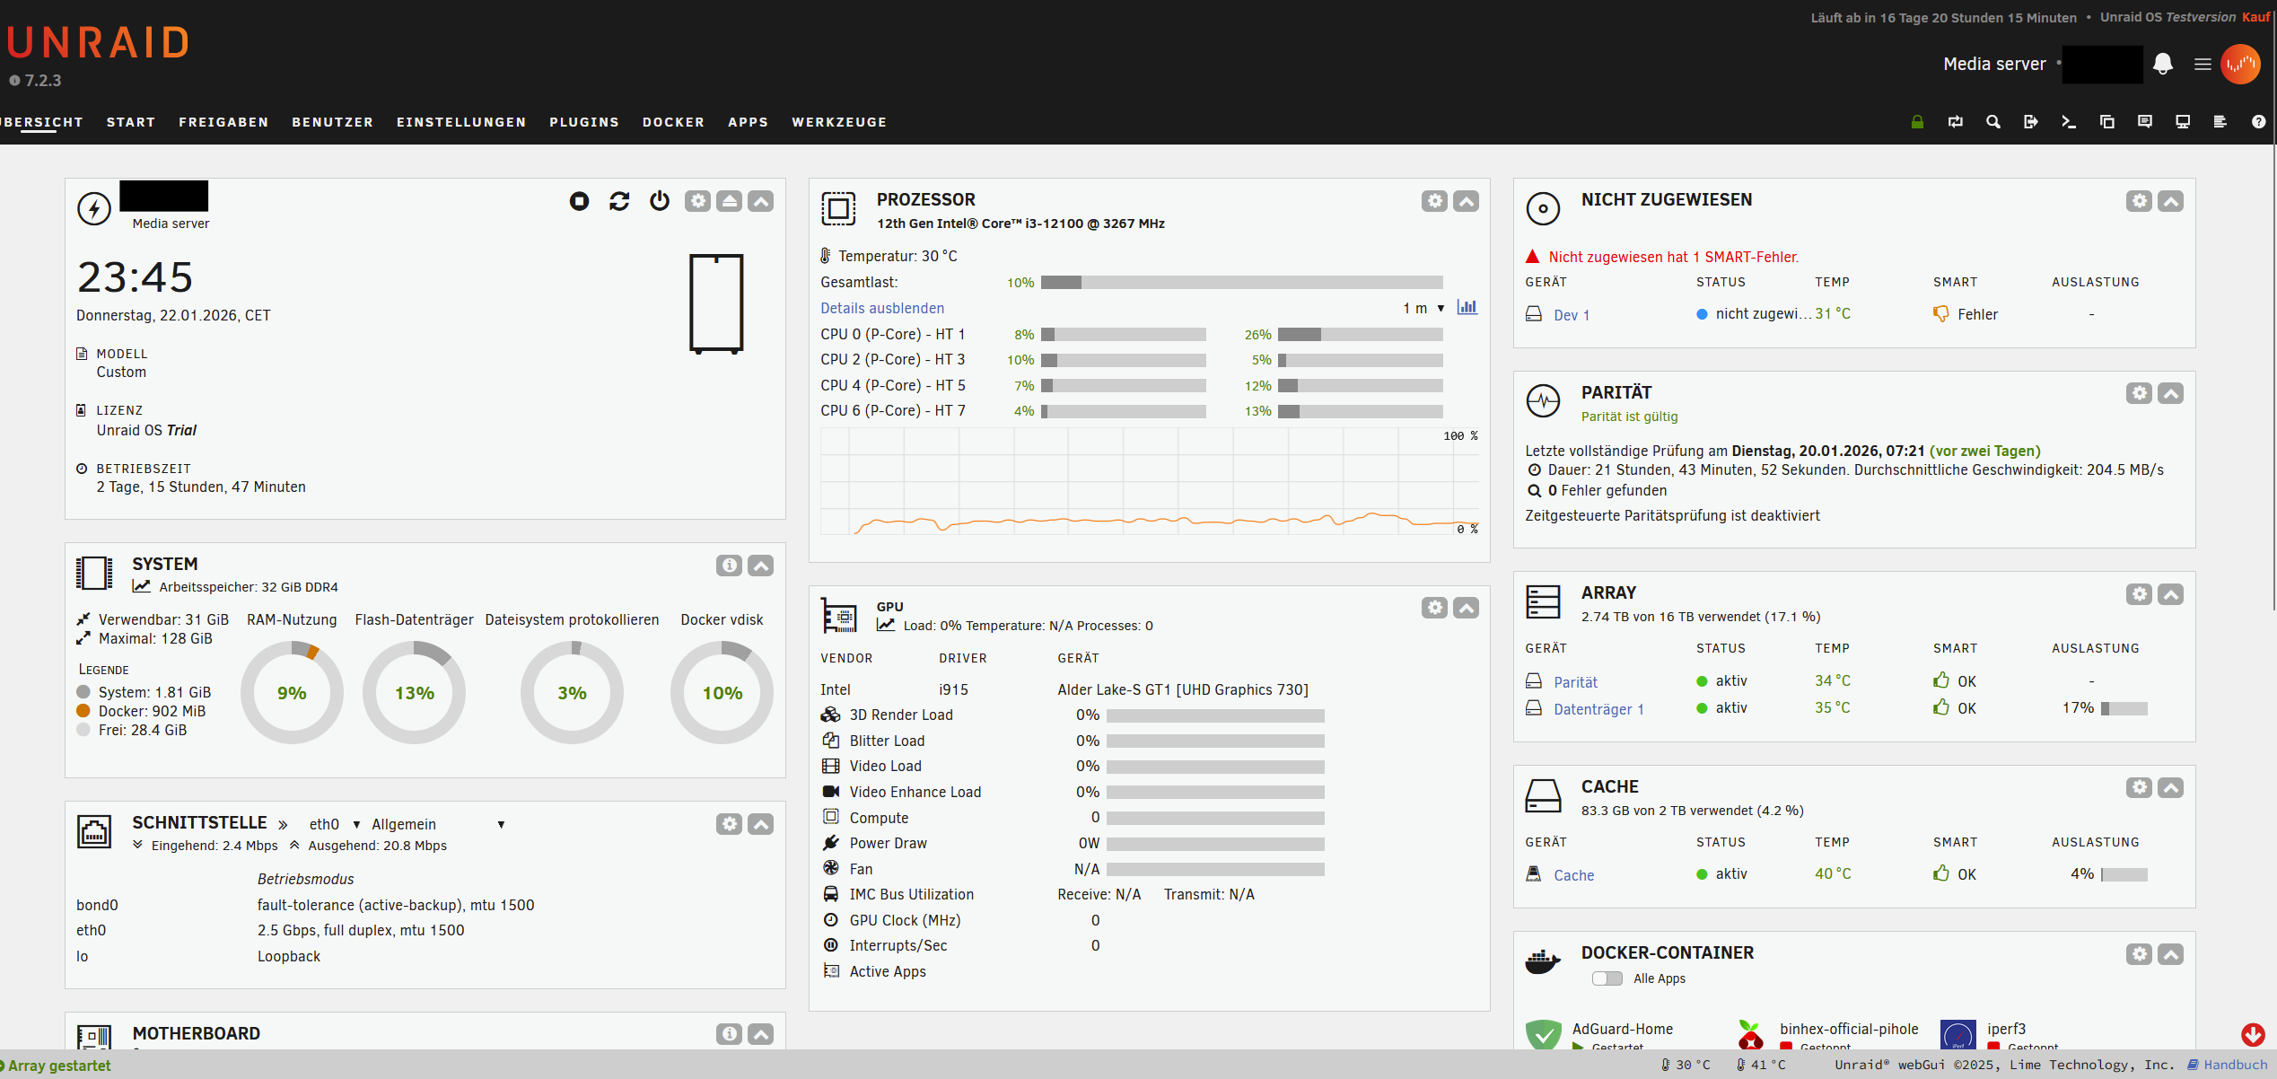Toggle Alle Apps switch in Docker-Container
2277x1079 pixels.
coord(1607,978)
